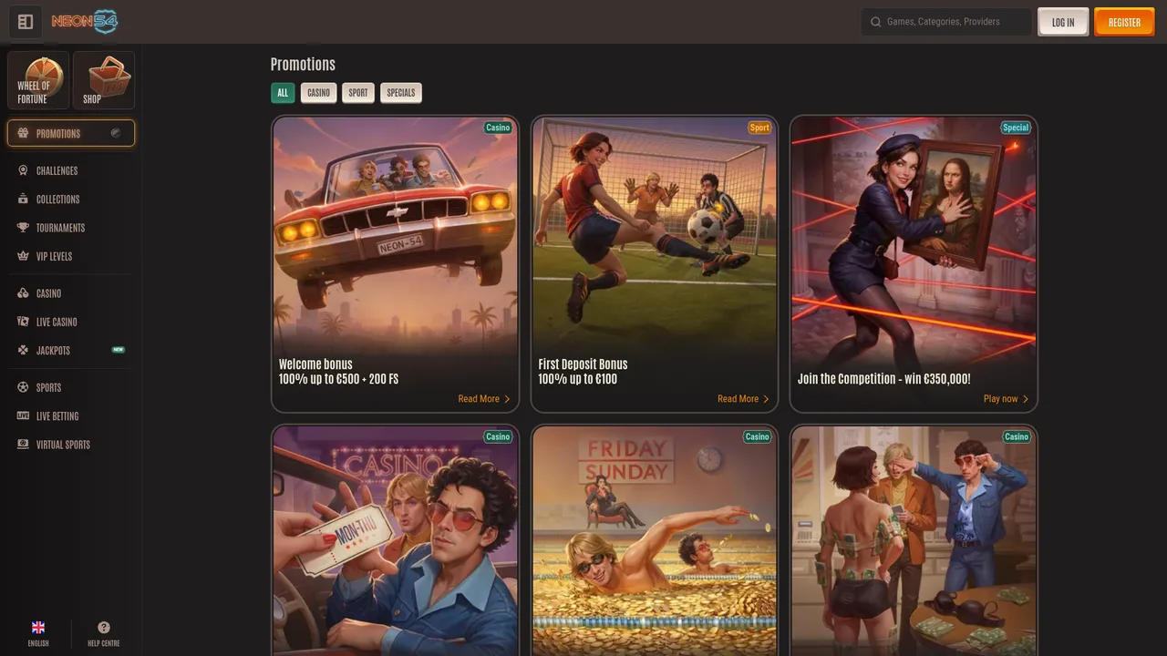Click the Virtual Sports icon in sidebar

[23, 445]
